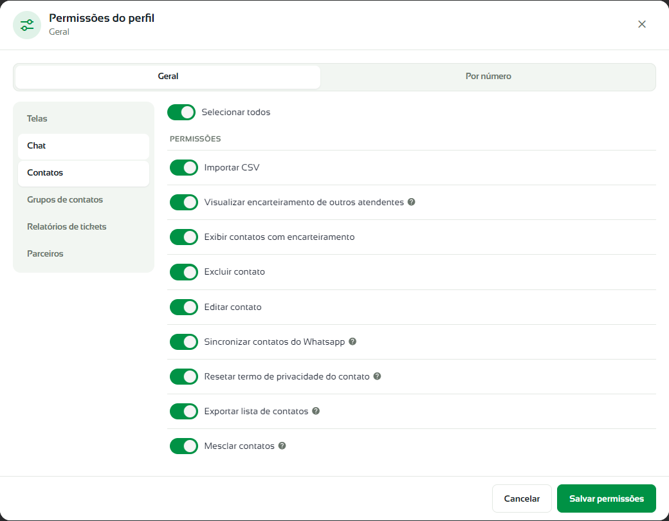
Task: Click the Permissões do perfil title
Action: pyautogui.click(x=102, y=19)
